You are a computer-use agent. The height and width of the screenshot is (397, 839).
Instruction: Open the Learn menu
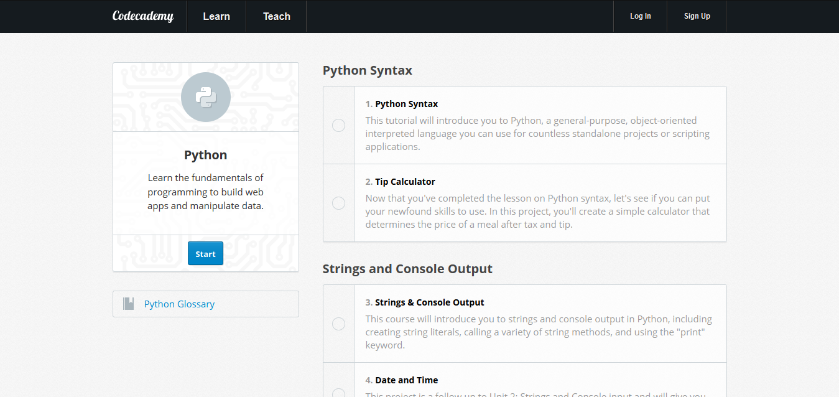[216, 16]
